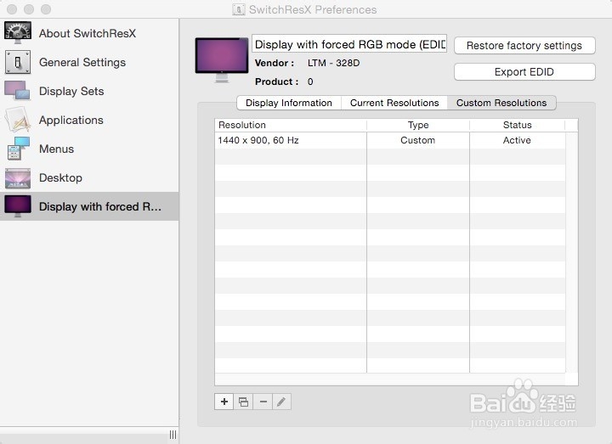This screenshot has height=444, width=612.
Task: Duplicate the selected resolution using the copy icon
Action: (x=243, y=402)
